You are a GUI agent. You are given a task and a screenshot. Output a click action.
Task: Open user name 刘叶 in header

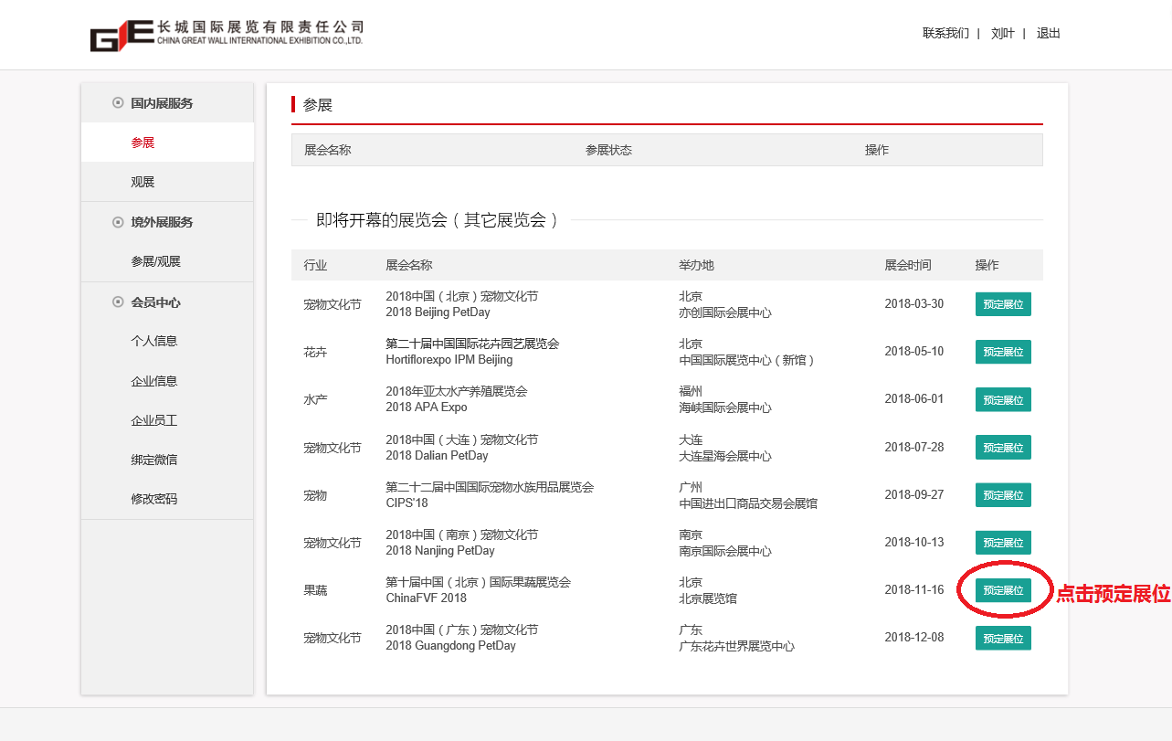click(x=1003, y=33)
